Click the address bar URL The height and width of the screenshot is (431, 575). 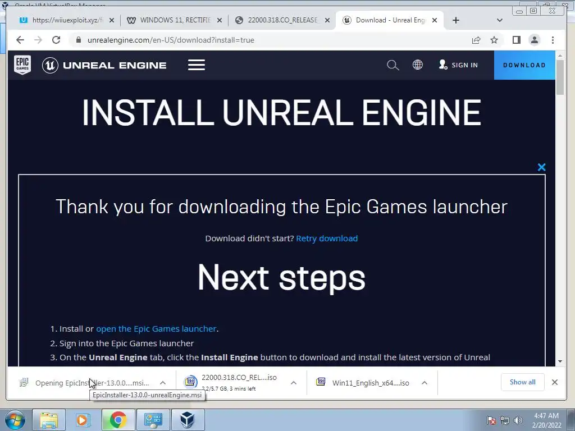[171, 40]
